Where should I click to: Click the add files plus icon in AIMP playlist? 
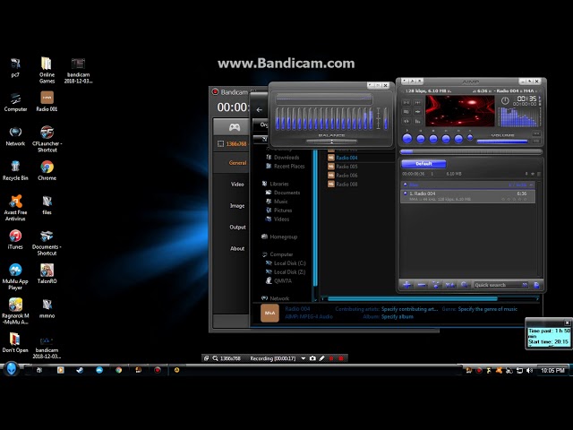tap(406, 285)
